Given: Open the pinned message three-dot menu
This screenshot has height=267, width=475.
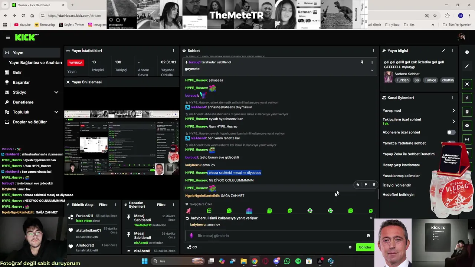Looking at the screenshot, I should tap(372, 62).
